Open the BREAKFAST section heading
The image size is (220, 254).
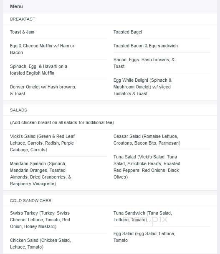[23, 19]
